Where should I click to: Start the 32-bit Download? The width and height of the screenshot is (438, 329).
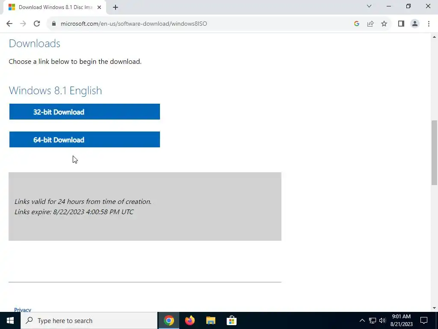[x=85, y=112]
